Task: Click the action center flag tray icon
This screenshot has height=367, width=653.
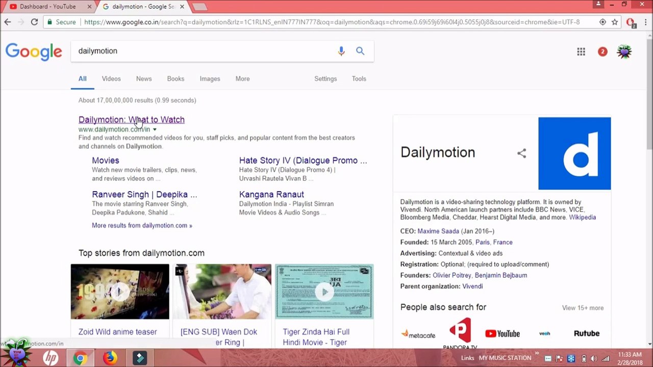Action: 559,358
